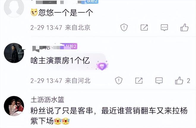
Task: Reply to the 忽悠一个是一个 comment
Action: click(164, 28)
